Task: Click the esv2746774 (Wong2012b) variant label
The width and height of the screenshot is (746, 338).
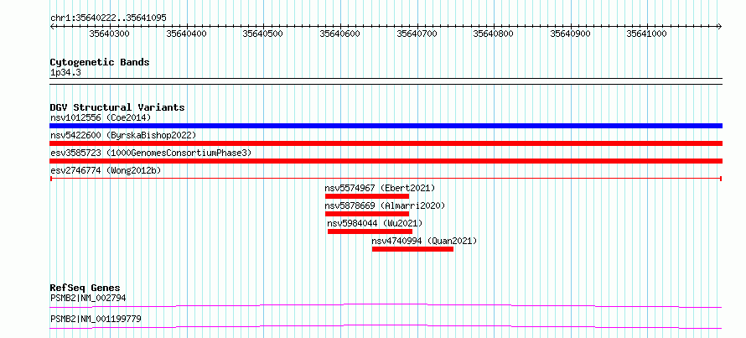Action: point(107,170)
